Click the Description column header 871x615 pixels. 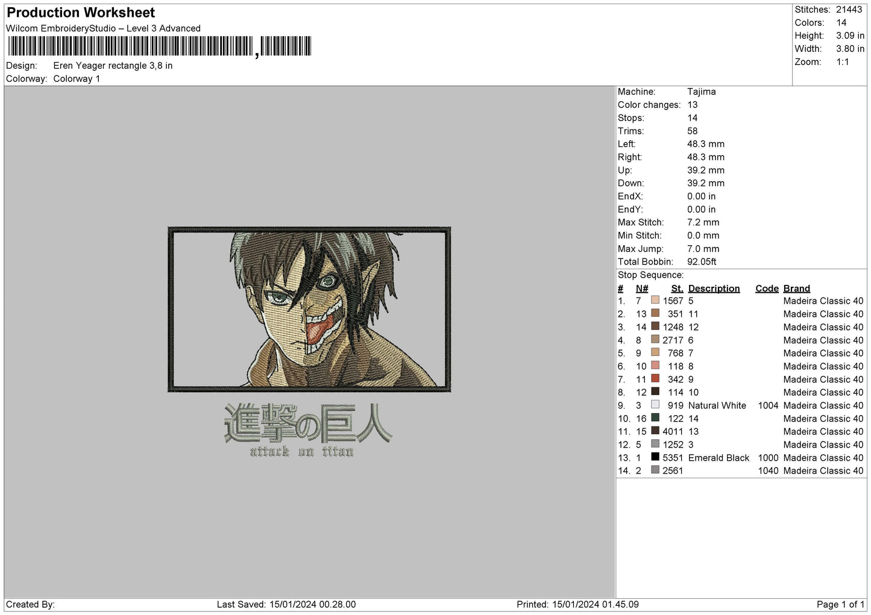coord(714,289)
